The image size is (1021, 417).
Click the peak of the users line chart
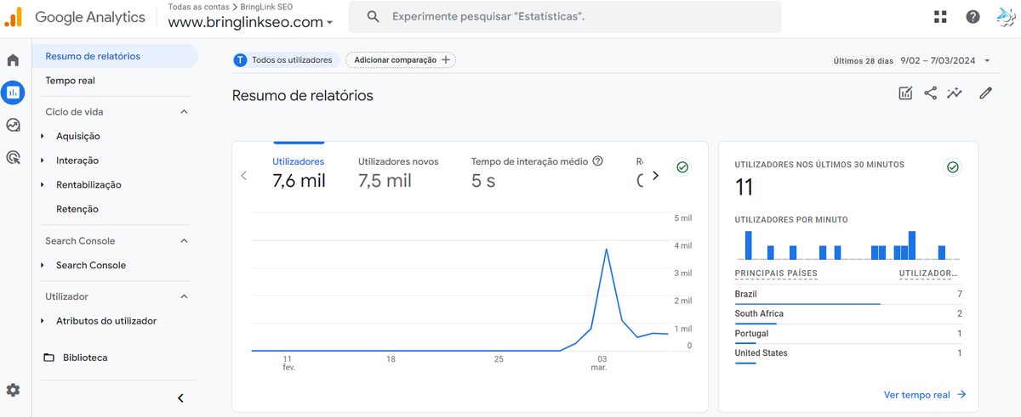tap(605, 249)
